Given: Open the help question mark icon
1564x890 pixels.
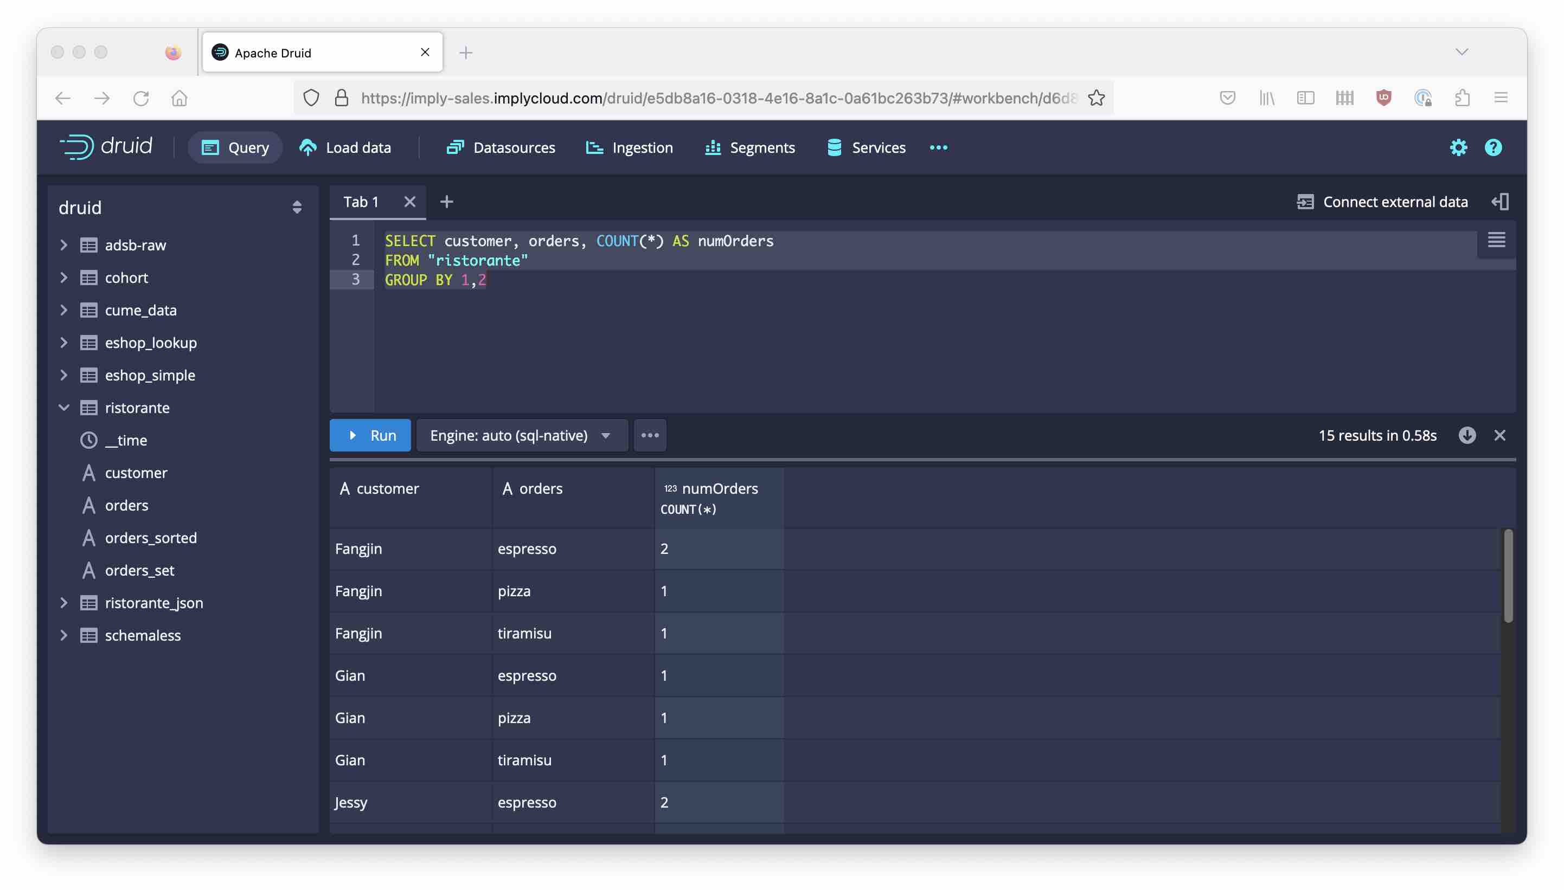Looking at the screenshot, I should coord(1492,147).
